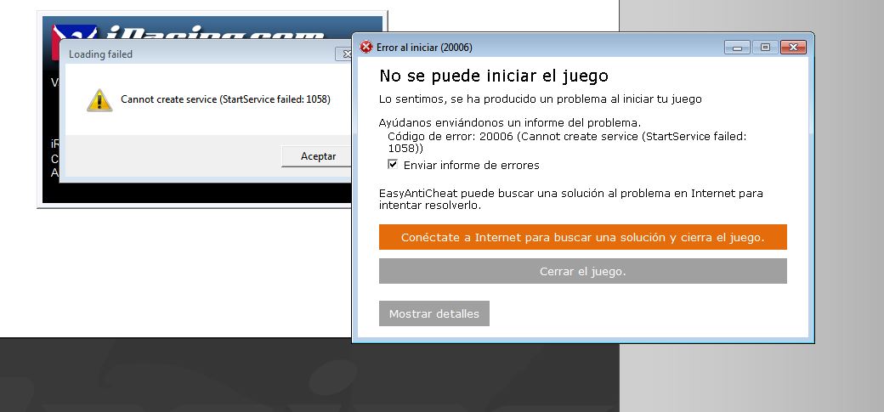Click 'Cannot create service' message in Loading failed
The height and width of the screenshot is (412, 884).
tap(225, 99)
